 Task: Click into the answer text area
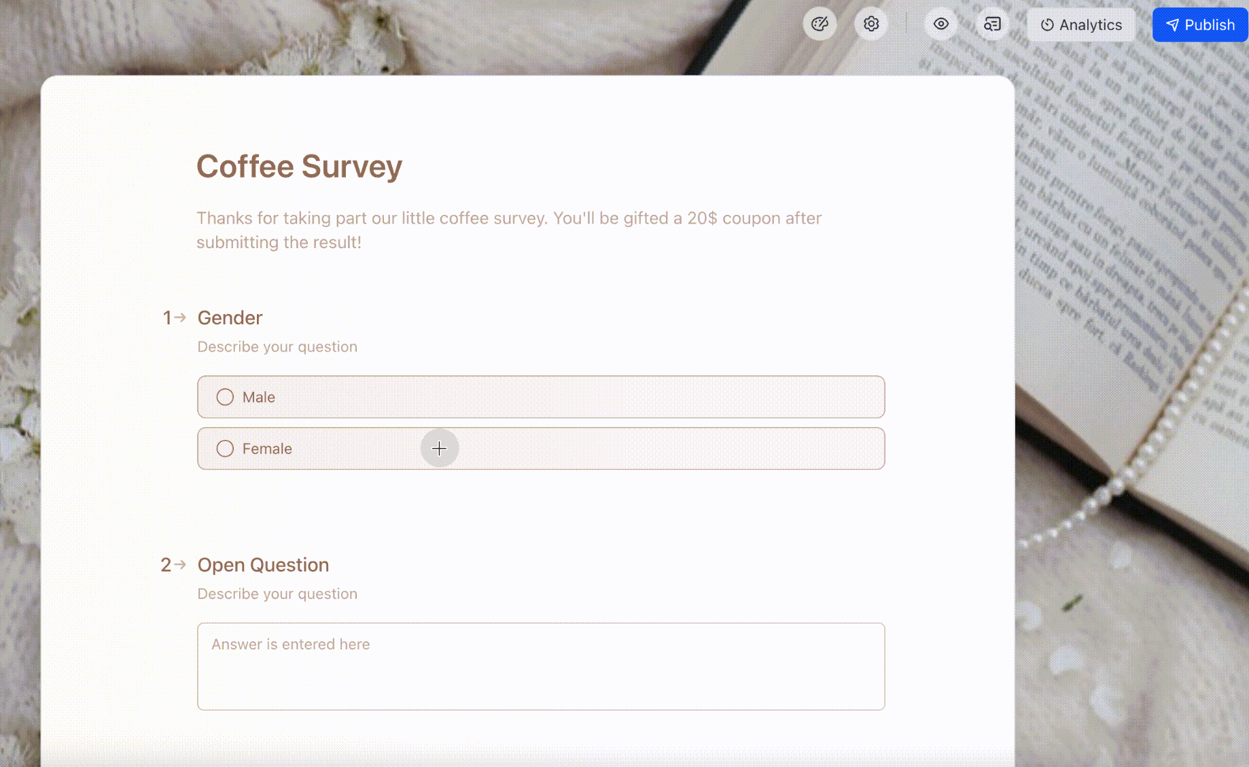[541, 666]
